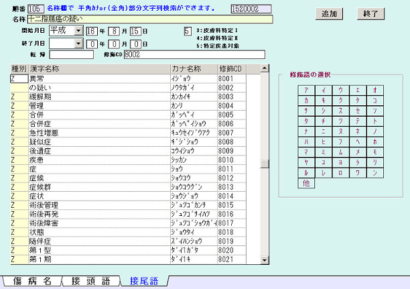Select the ン kana button
Screen dimensions: 410x289
(376, 172)
